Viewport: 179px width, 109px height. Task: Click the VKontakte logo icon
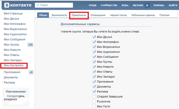click(6, 5)
